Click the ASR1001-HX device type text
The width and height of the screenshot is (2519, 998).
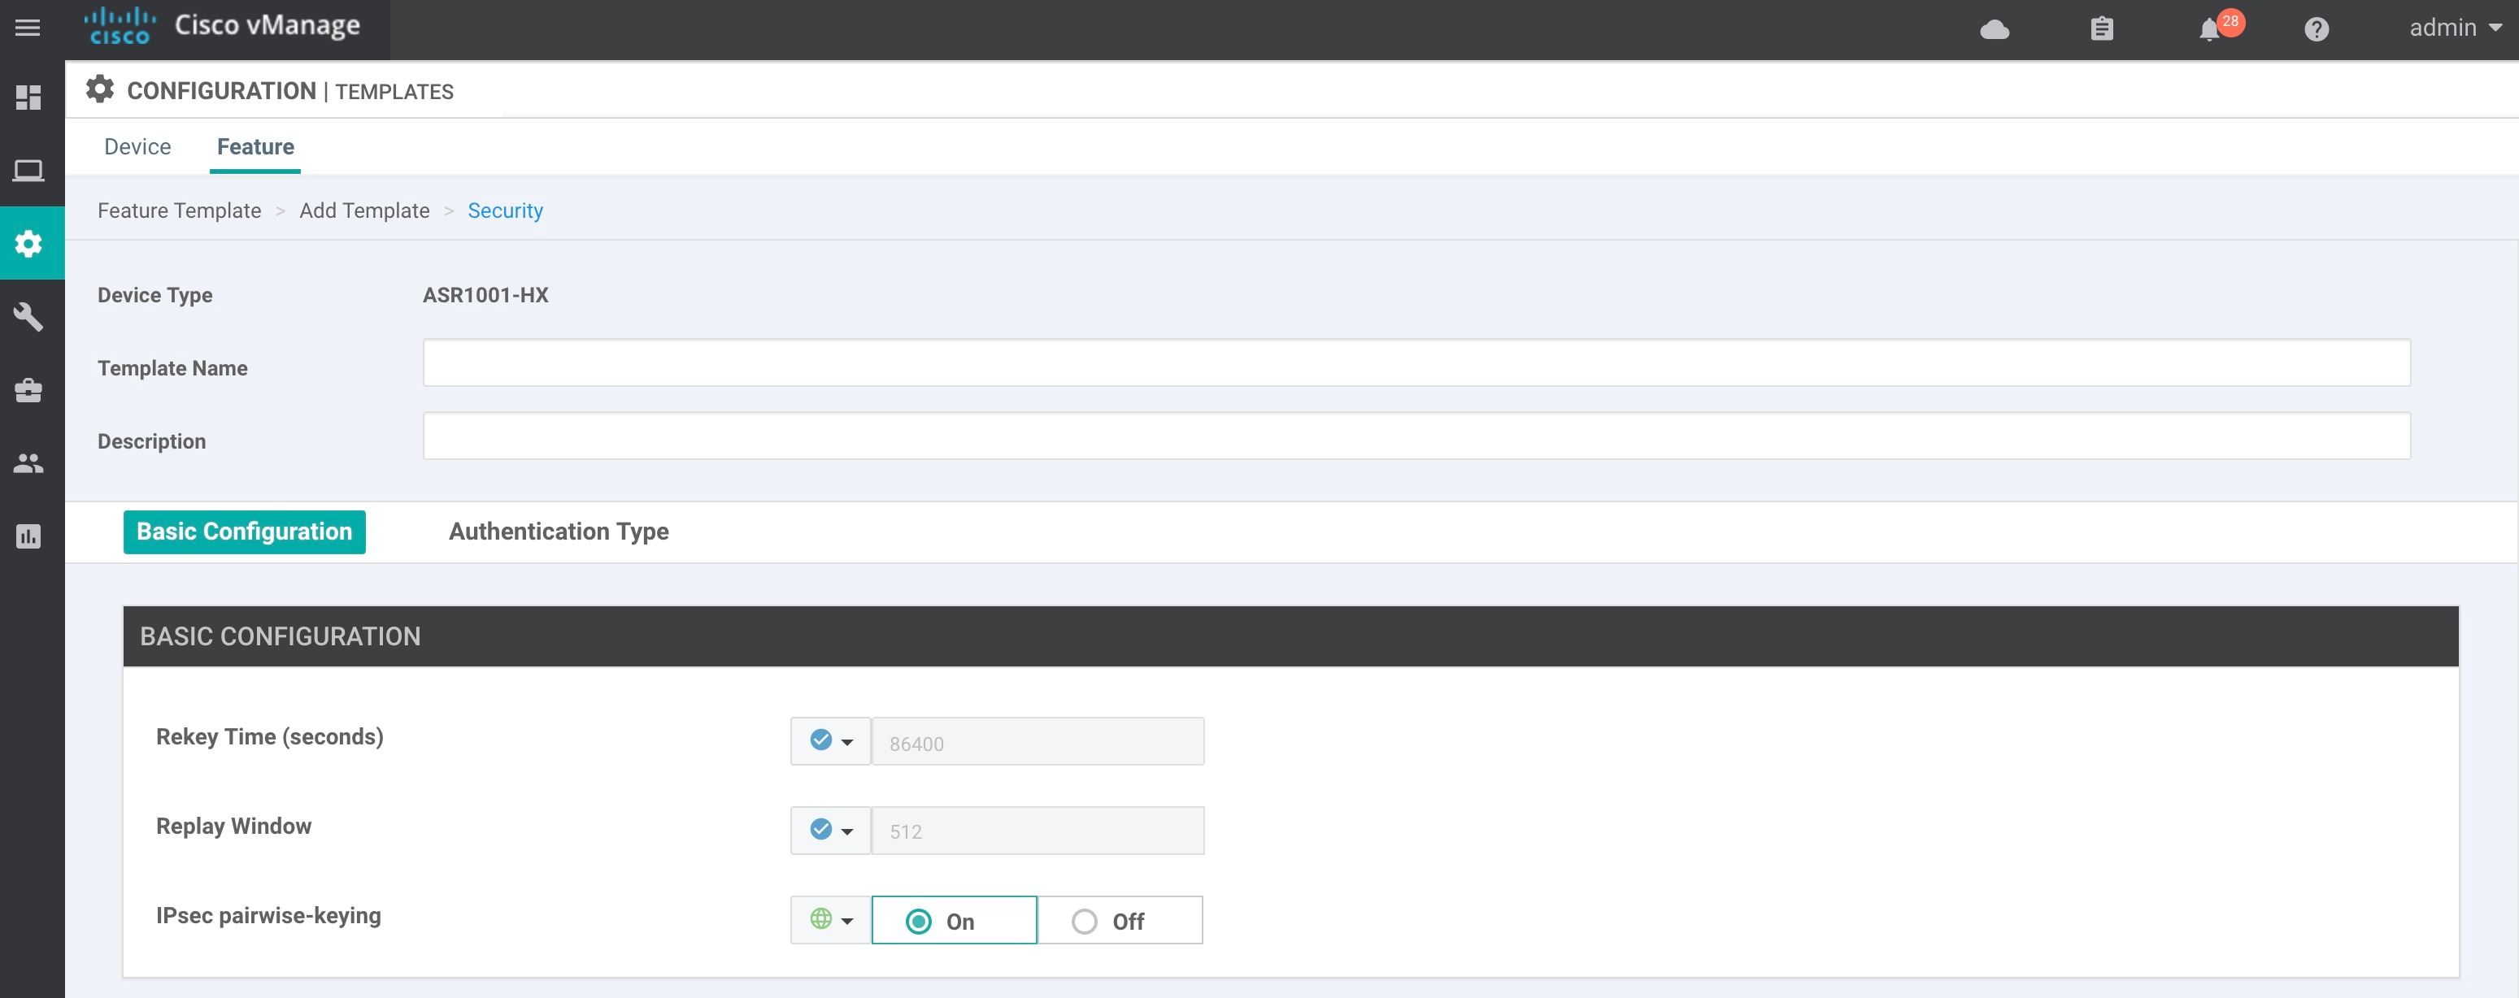(485, 294)
